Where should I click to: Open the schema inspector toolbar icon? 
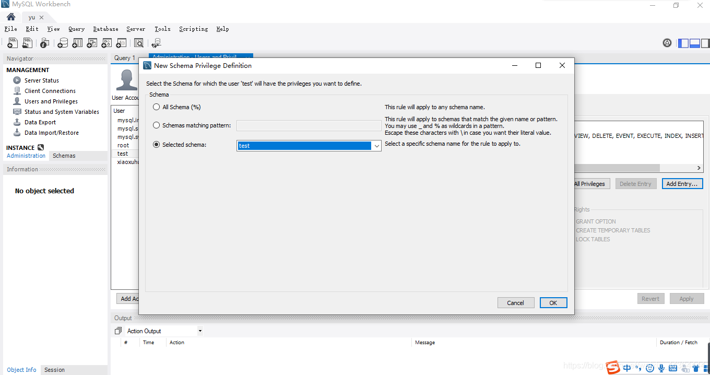[45, 43]
